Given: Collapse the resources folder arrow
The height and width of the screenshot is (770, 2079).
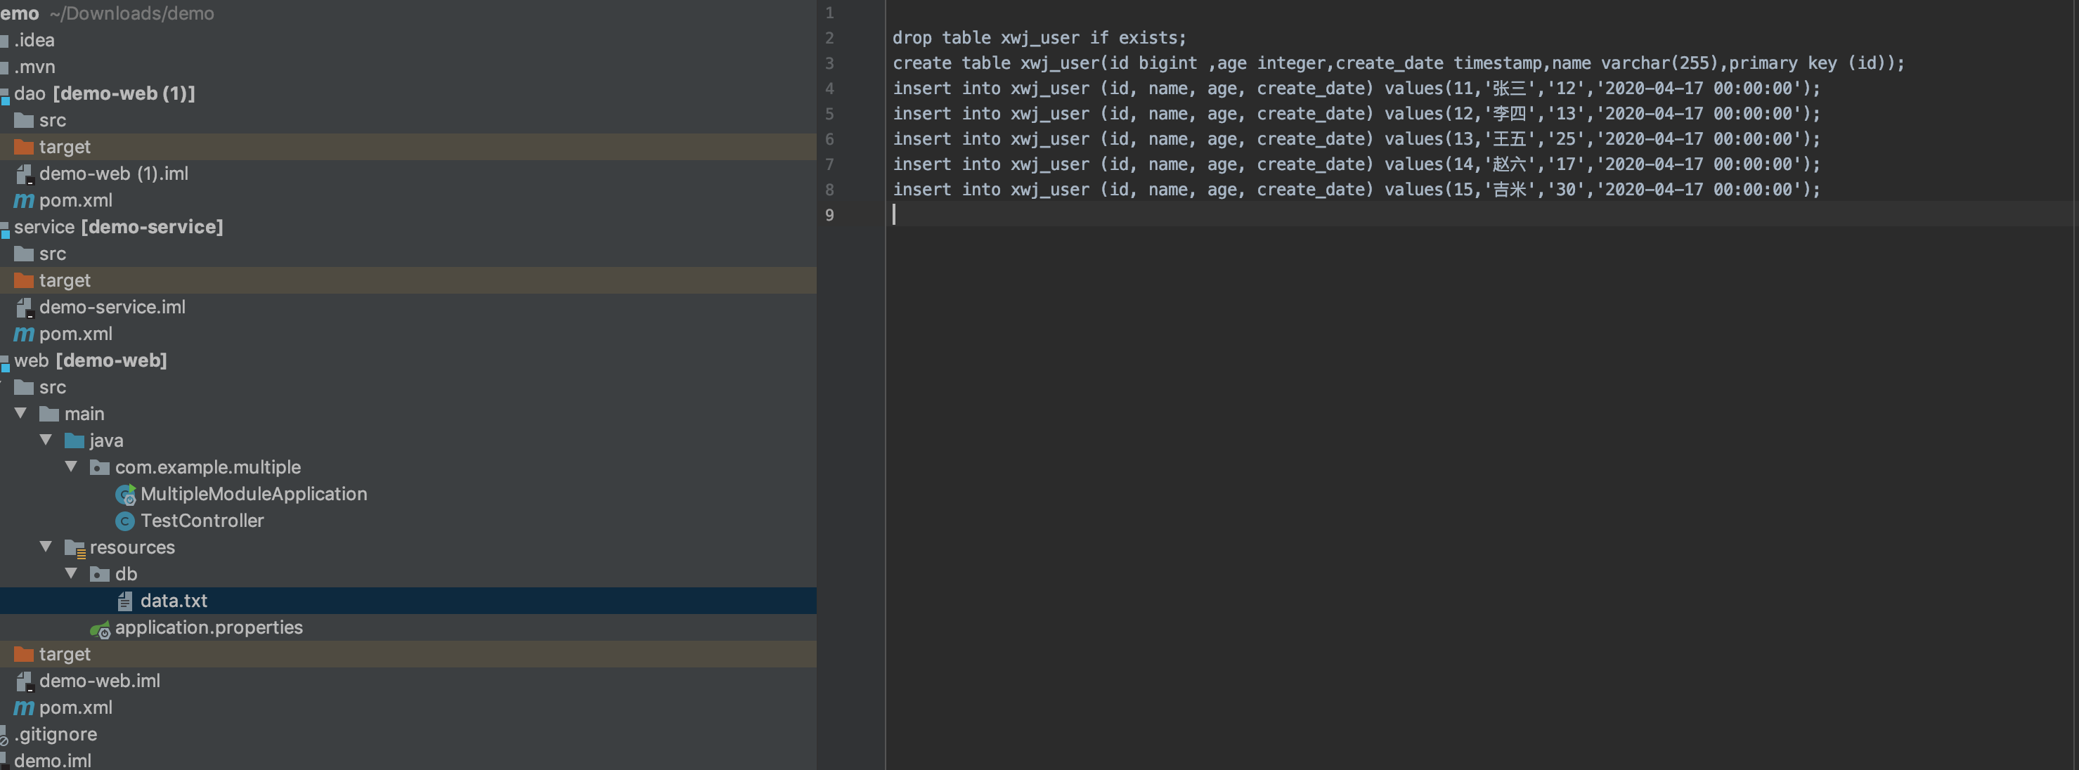Looking at the screenshot, I should [x=46, y=547].
